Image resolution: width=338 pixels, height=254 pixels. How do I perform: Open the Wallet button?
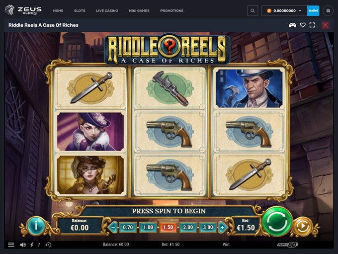313,10
